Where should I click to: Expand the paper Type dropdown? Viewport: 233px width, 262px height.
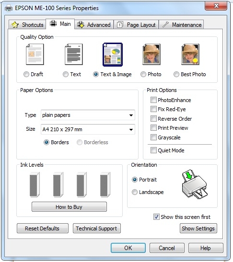88,115
